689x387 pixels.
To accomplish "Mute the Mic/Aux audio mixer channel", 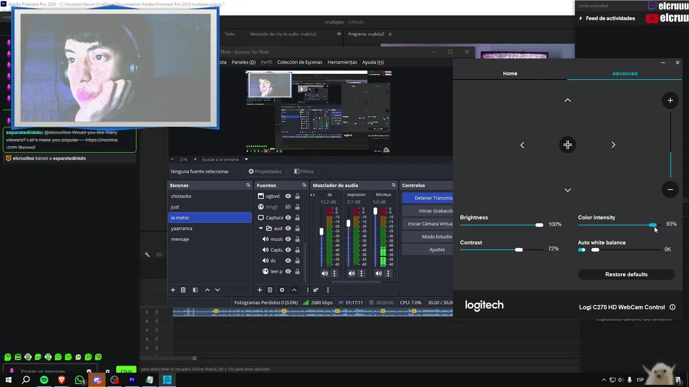I will click(378, 273).
